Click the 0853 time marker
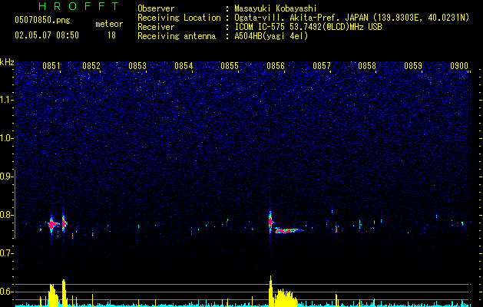483x307 pixels. click(x=137, y=66)
